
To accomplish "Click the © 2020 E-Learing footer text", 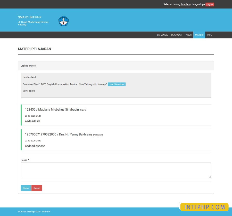I will tap(34, 211).
